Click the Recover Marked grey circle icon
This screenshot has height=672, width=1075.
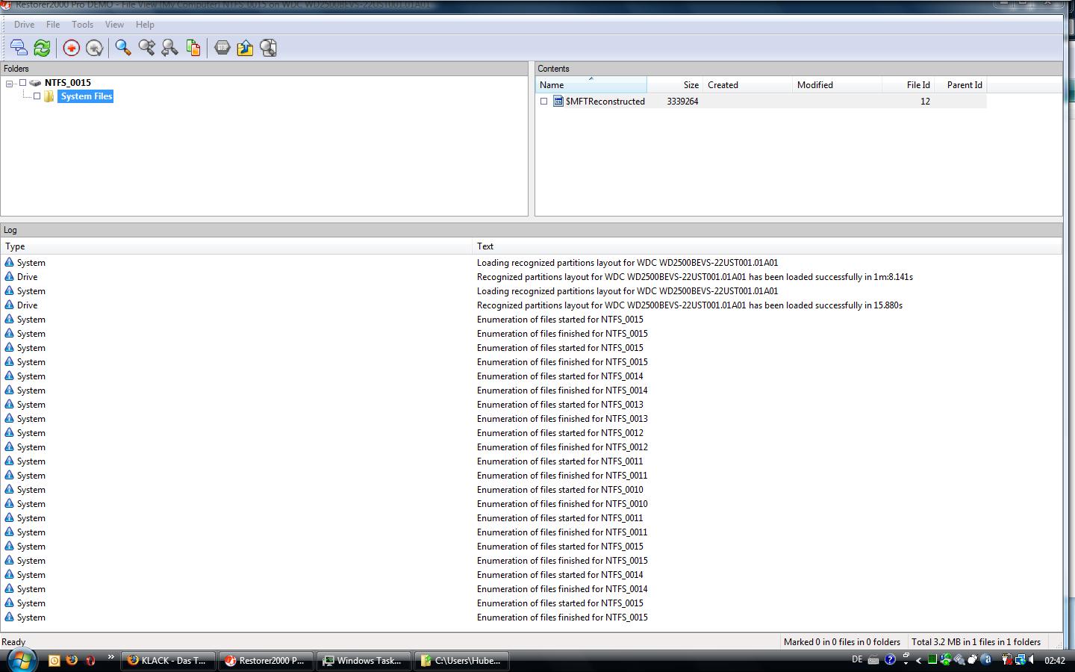pos(95,48)
